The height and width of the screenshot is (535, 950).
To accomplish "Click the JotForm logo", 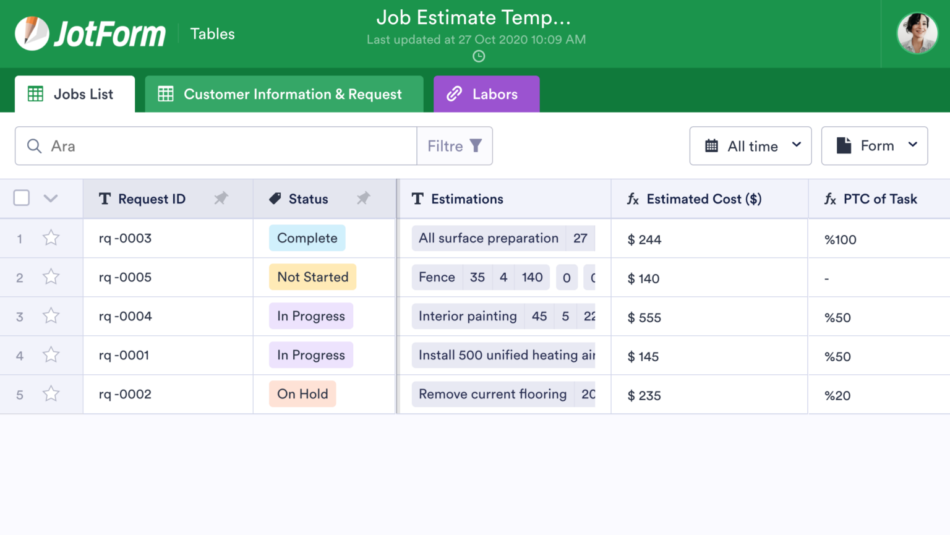I will [x=90, y=33].
